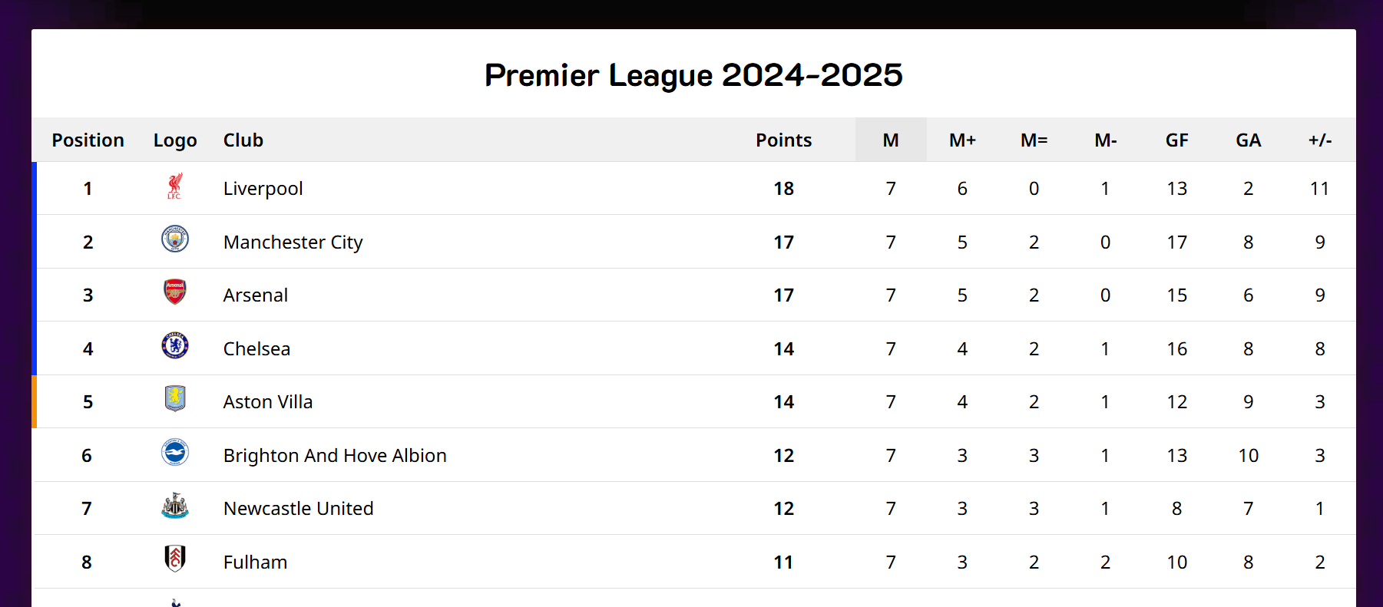Click the Manchester City crest logo
The image size is (1383, 607).
(175, 239)
